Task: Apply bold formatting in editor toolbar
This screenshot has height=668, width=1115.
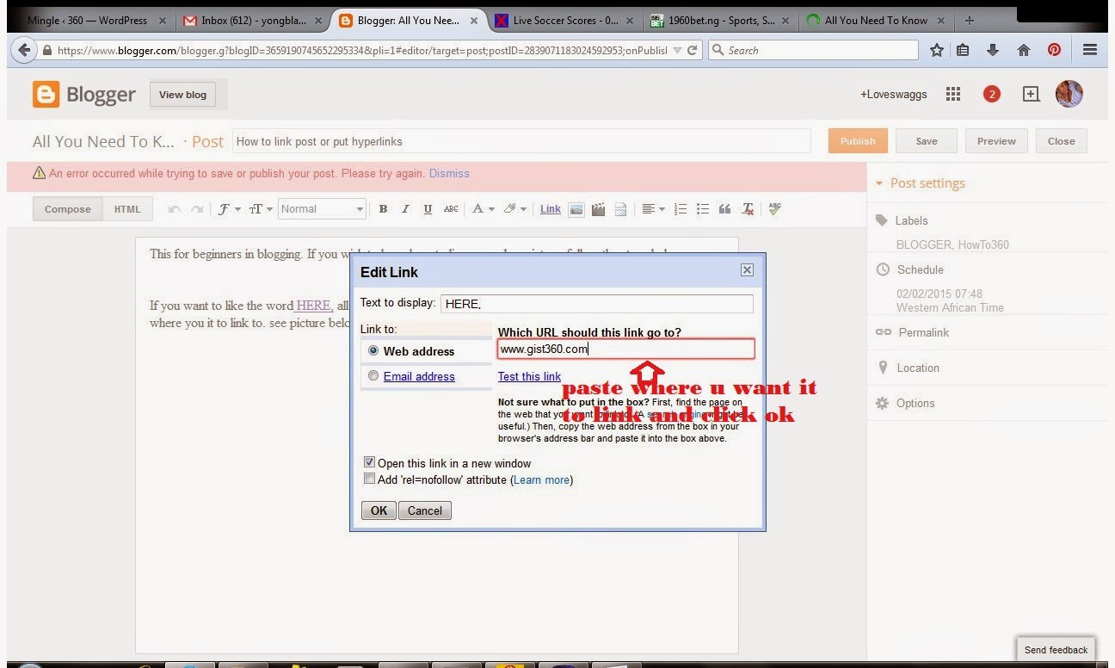Action: pos(383,209)
